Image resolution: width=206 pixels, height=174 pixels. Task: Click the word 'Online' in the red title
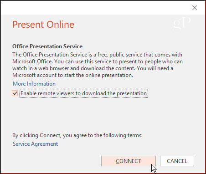click(60, 25)
